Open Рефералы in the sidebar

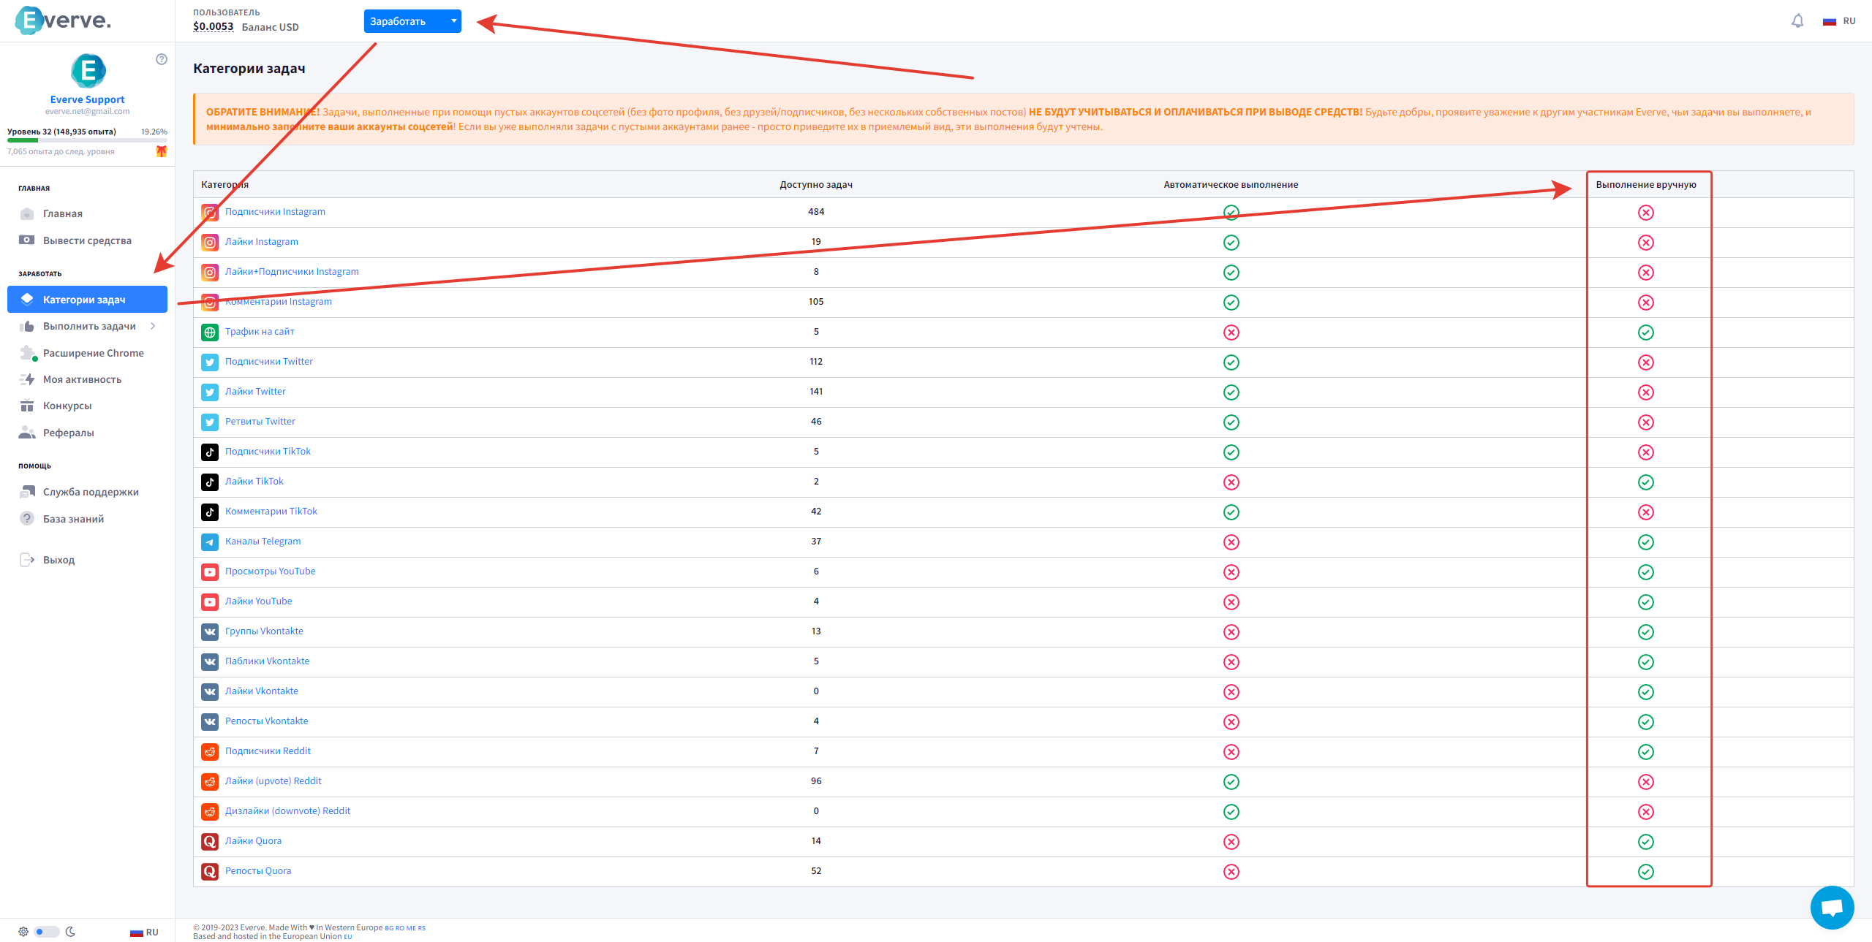[x=88, y=433]
